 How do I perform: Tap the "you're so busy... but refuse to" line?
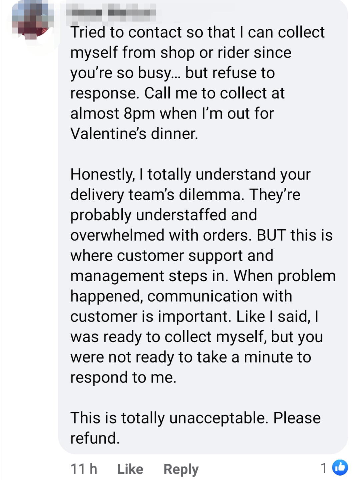(173, 73)
